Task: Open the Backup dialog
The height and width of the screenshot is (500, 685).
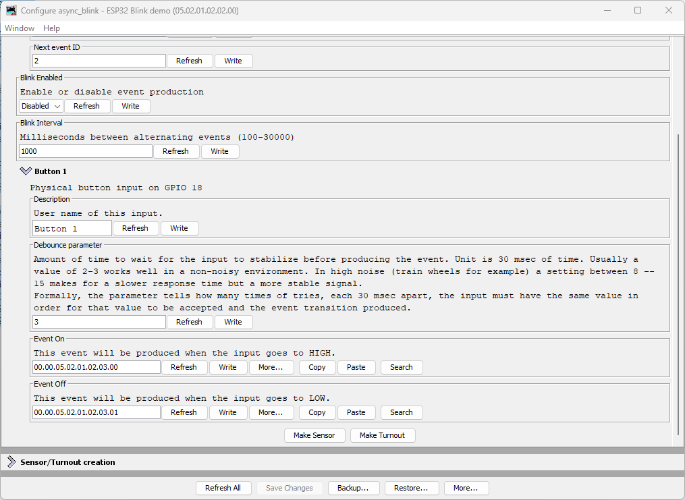Action: tap(354, 488)
